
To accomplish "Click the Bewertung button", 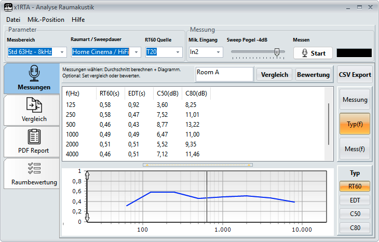I will [313, 74].
